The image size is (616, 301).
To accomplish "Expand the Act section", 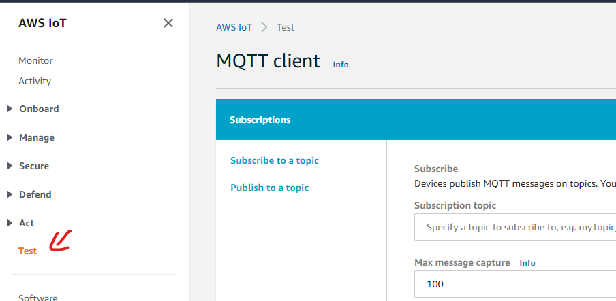I will point(27,223).
